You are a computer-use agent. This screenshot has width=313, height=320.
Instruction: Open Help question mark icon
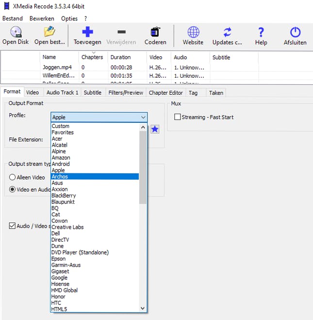point(261,32)
